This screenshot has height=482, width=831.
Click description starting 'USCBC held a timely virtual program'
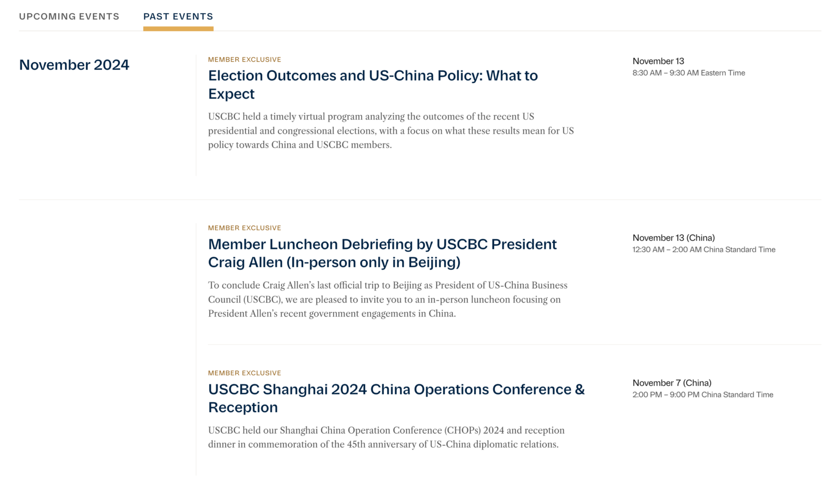(x=391, y=130)
